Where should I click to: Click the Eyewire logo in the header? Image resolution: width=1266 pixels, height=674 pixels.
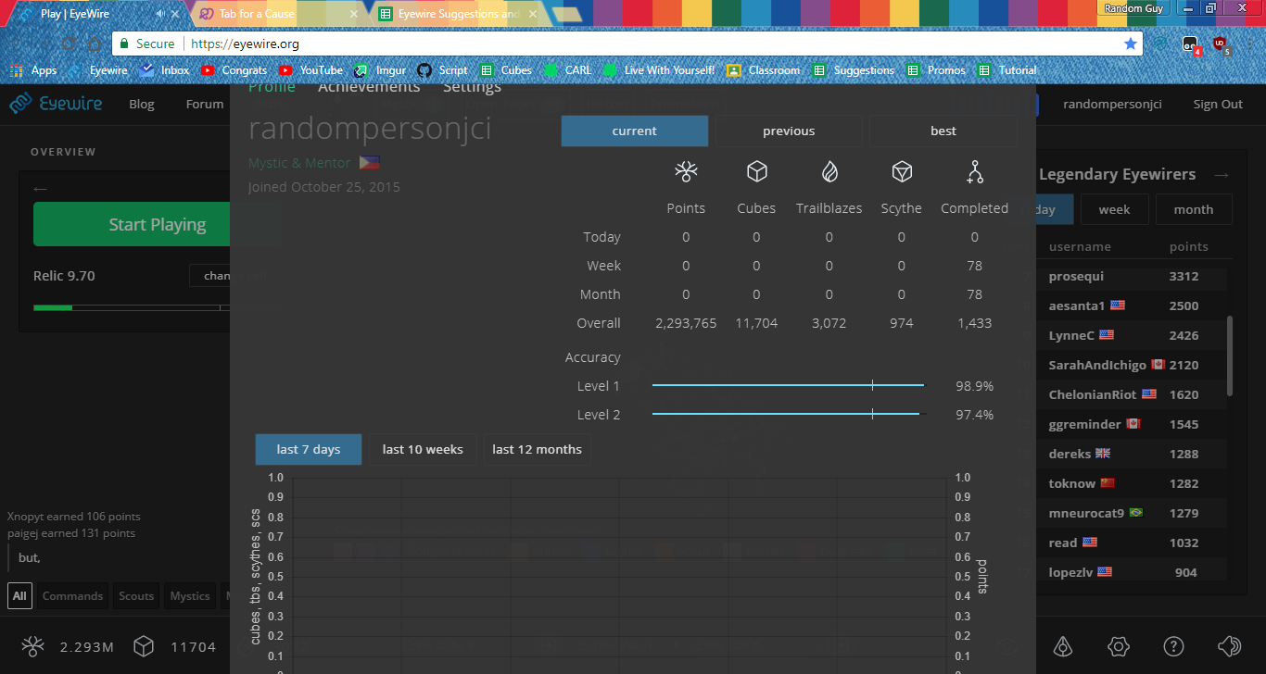pyautogui.click(x=57, y=104)
